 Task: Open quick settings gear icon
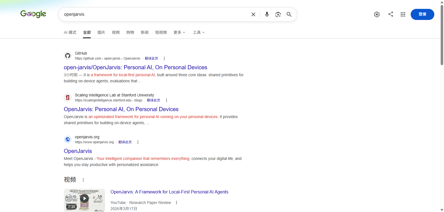[377, 14]
